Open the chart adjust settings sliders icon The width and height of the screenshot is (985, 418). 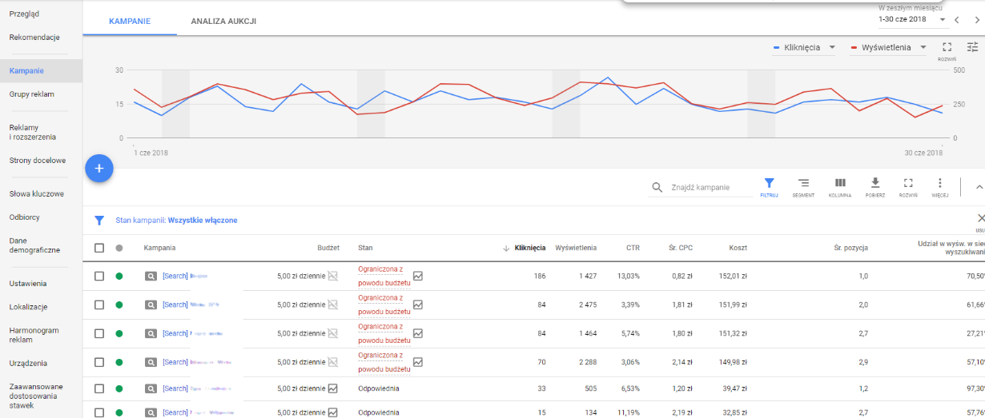point(972,47)
